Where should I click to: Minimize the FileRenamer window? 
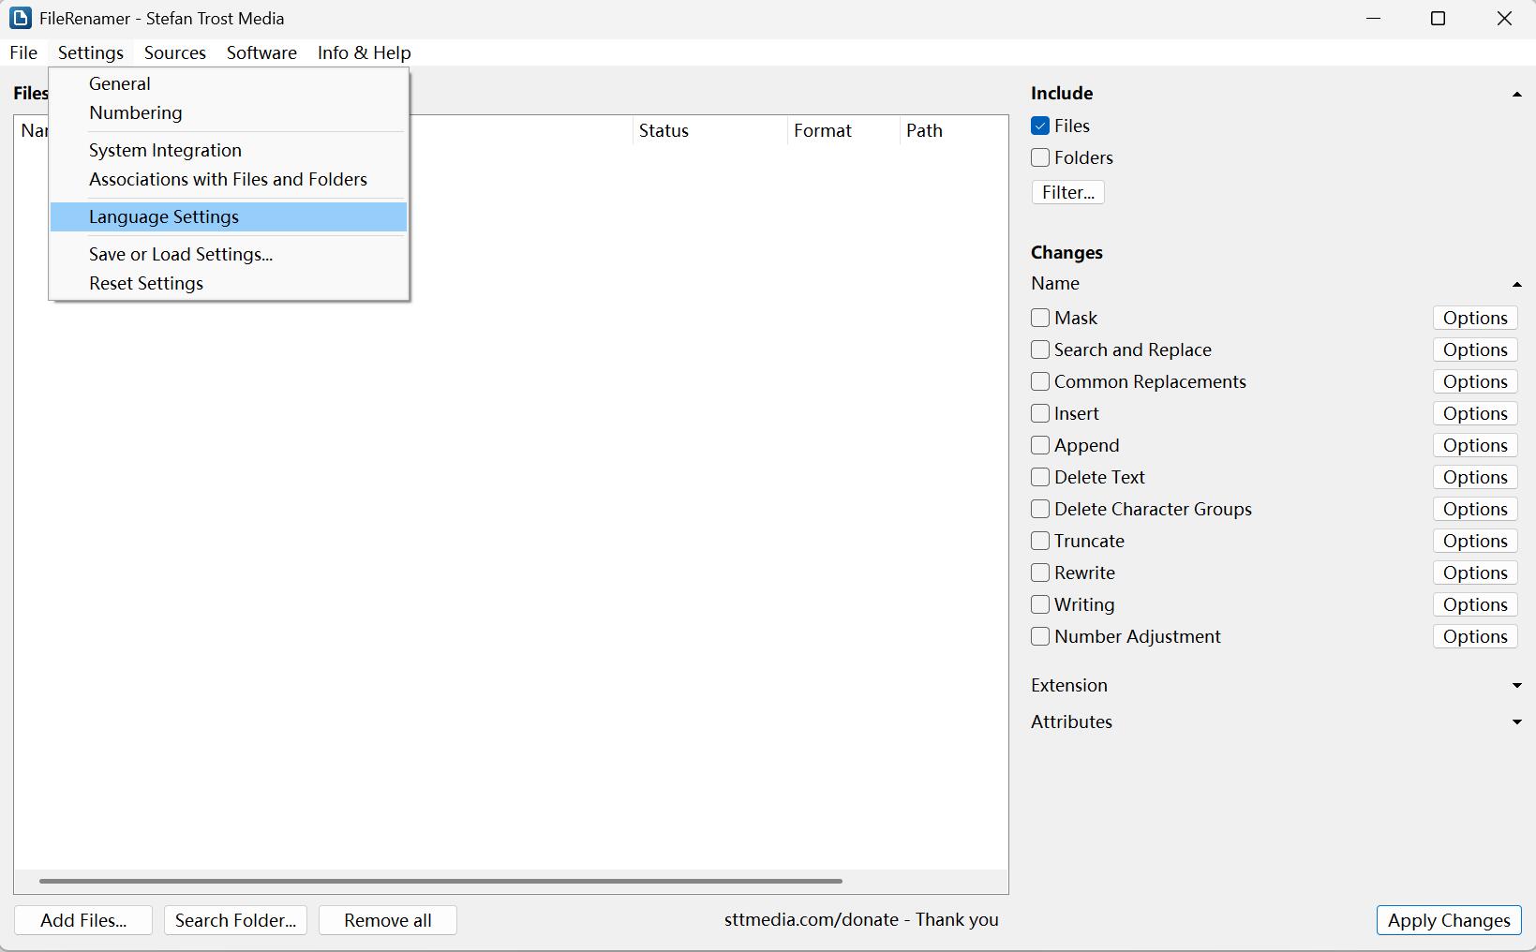point(1374,19)
